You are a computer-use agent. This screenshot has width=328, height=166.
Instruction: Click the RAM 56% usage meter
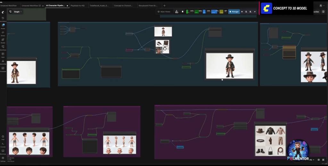tap(198, 12)
